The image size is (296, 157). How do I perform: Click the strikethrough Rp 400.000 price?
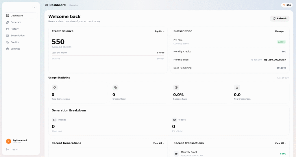pyautogui.click(x=256, y=60)
